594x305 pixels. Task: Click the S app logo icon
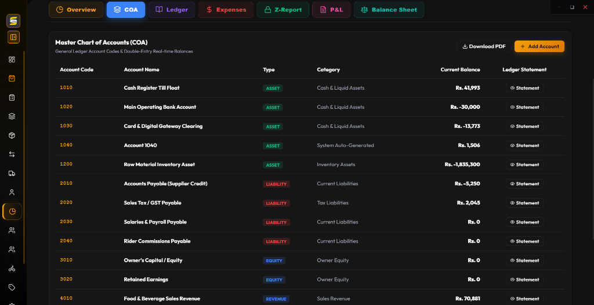click(13, 21)
